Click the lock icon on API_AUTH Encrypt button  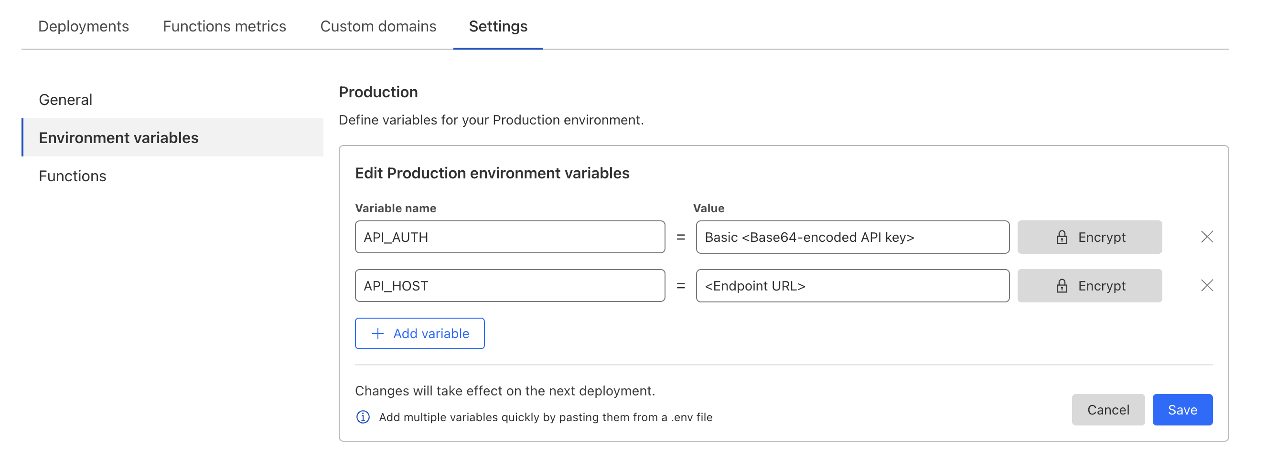point(1062,237)
